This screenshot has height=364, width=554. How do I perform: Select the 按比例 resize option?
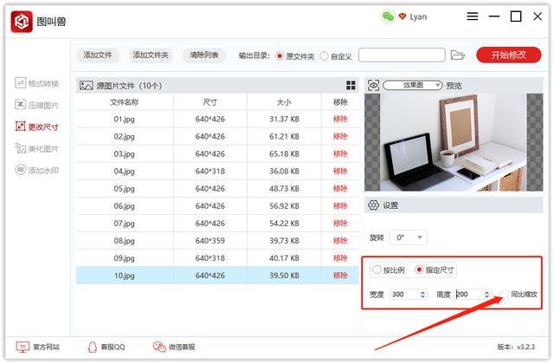click(377, 270)
